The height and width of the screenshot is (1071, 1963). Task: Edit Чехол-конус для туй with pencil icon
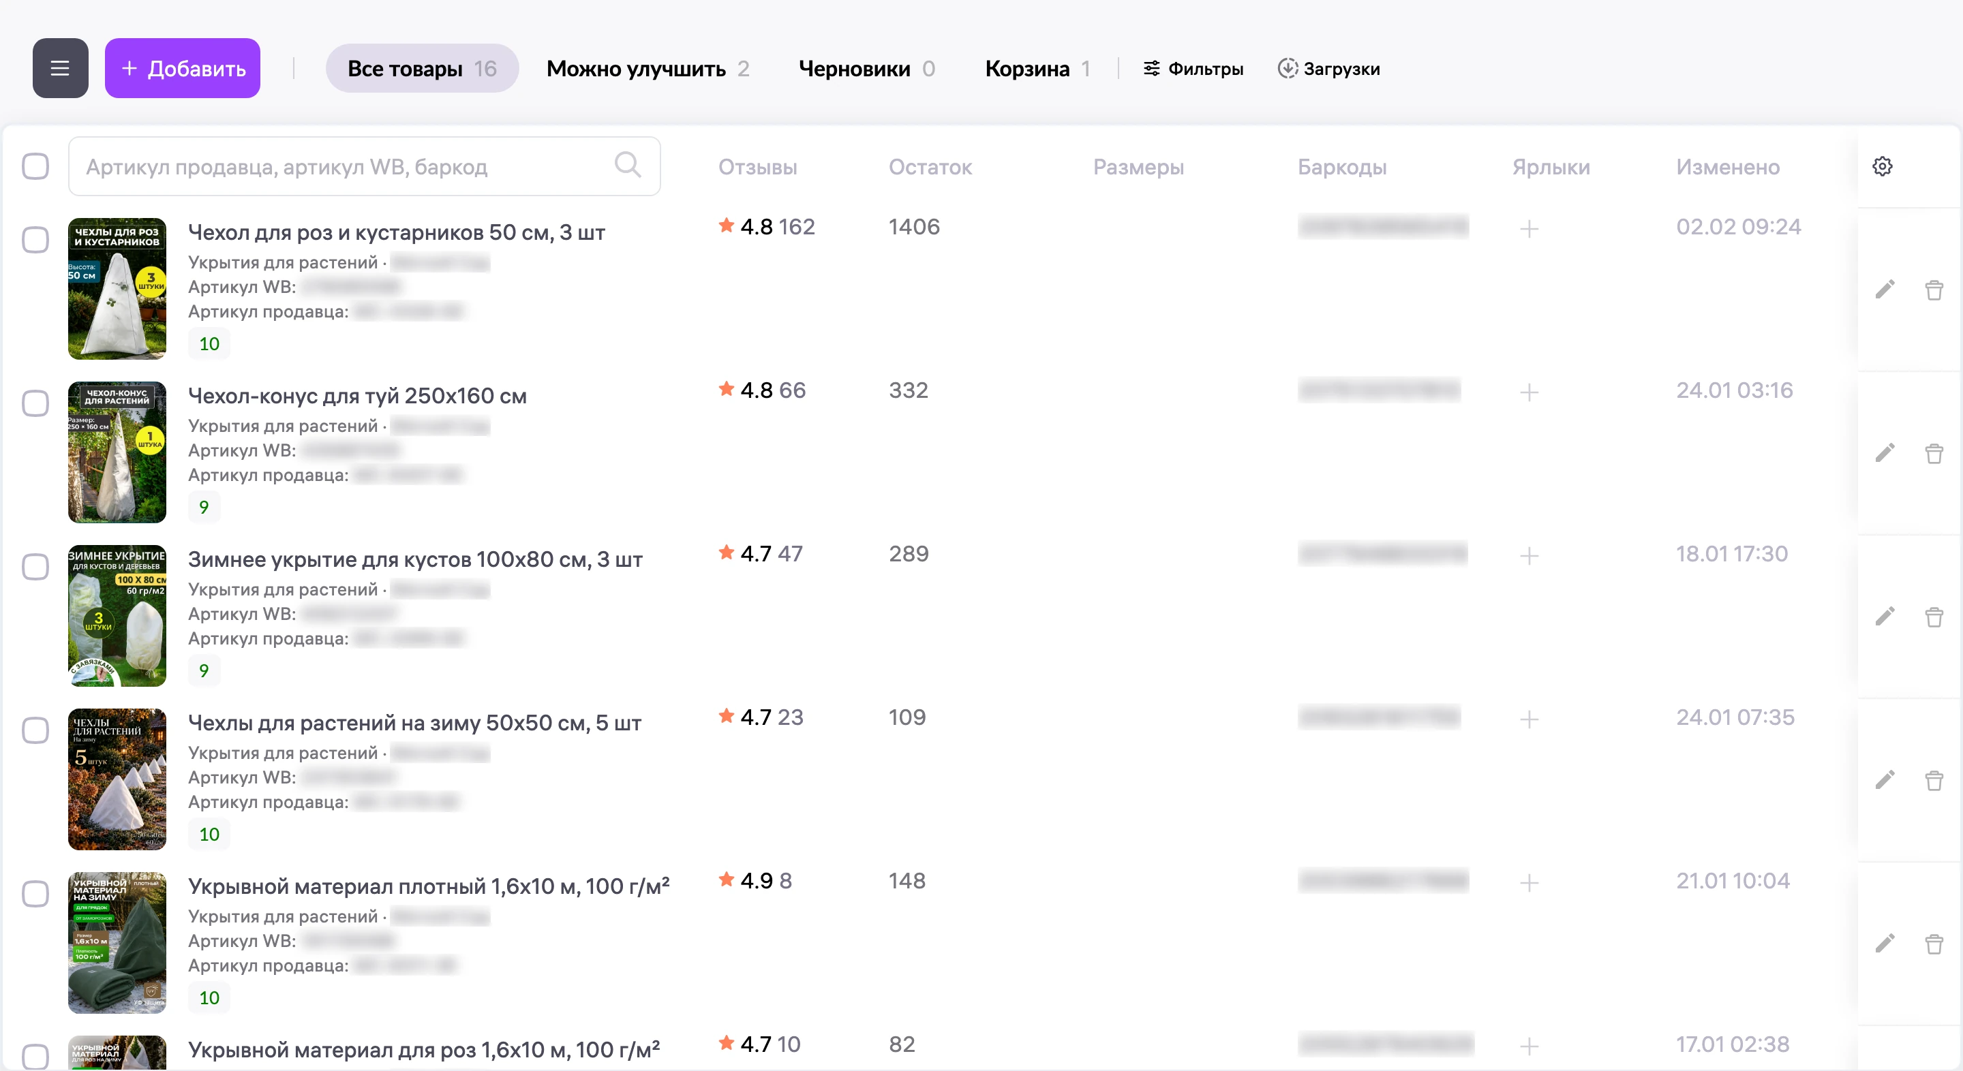1885,453
